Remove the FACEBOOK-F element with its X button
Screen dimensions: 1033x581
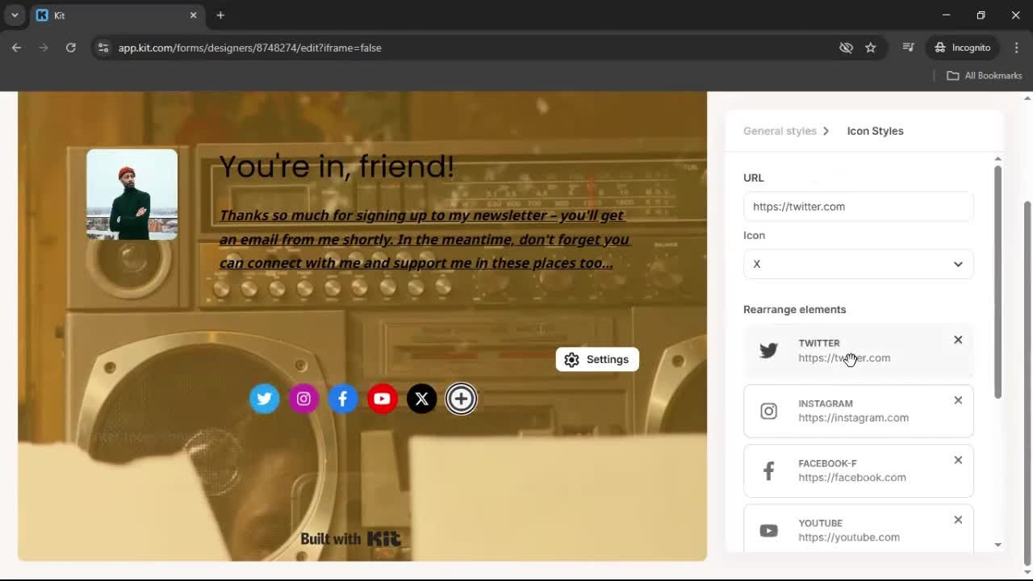click(x=958, y=460)
